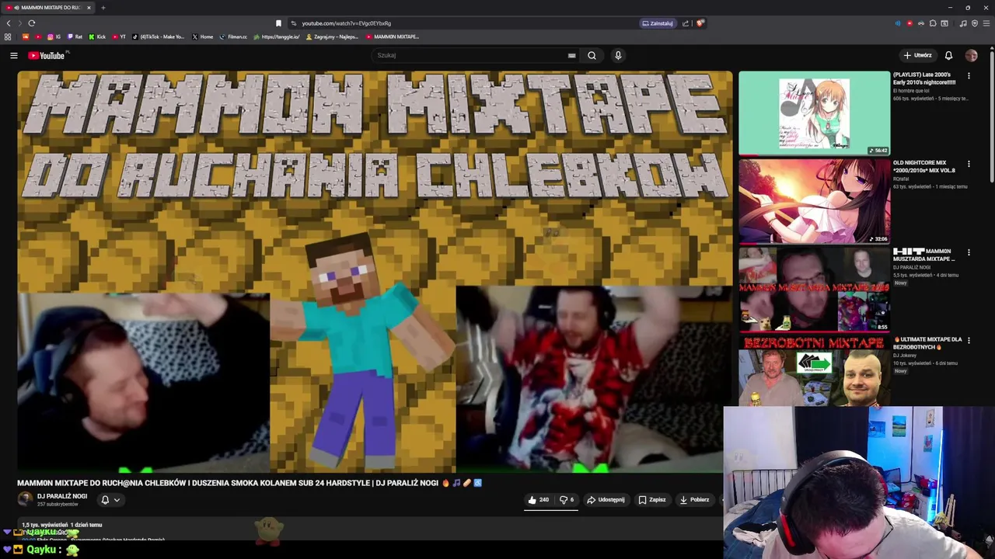Open options for the Late 2000's nightcore playlist
The height and width of the screenshot is (559, 995).
[x=969, y=76]
